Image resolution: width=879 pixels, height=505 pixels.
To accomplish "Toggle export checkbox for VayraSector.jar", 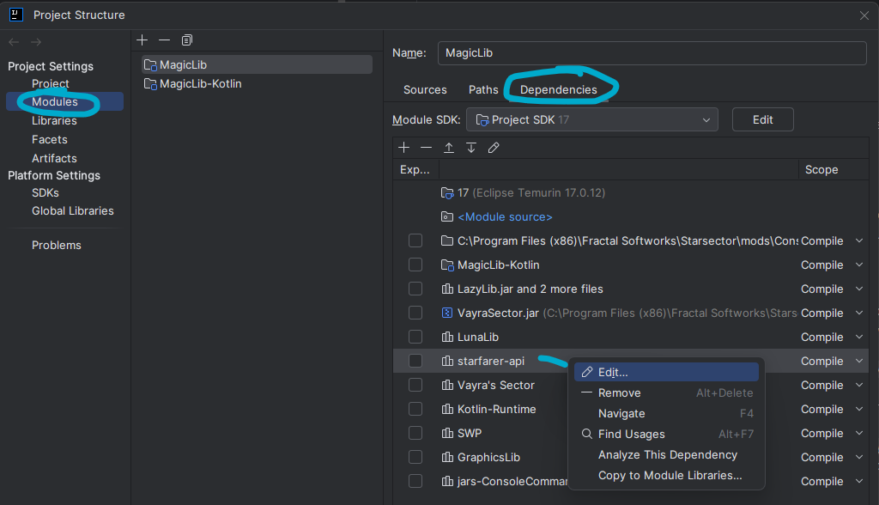I will pyautogui.click(x=415, y=313).
